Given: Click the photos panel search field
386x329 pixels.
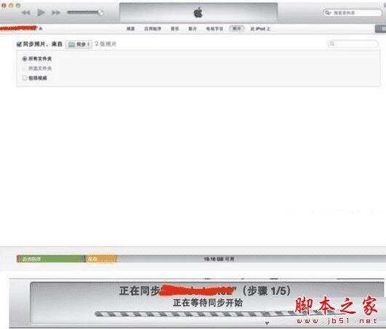Looking at the screenshot, I should pos(353,44).
